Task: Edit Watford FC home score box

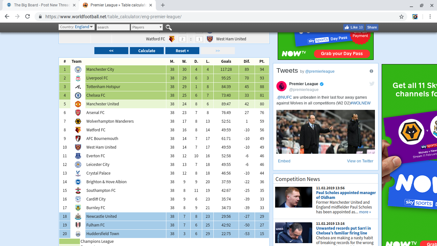Action: coord(182,39)
